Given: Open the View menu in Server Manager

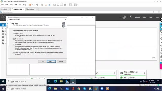Looking at the screenshot, I should click(x=151, y=17).
